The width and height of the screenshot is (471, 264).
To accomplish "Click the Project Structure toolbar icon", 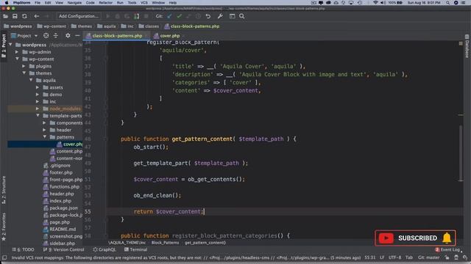I will pos(233,16).
